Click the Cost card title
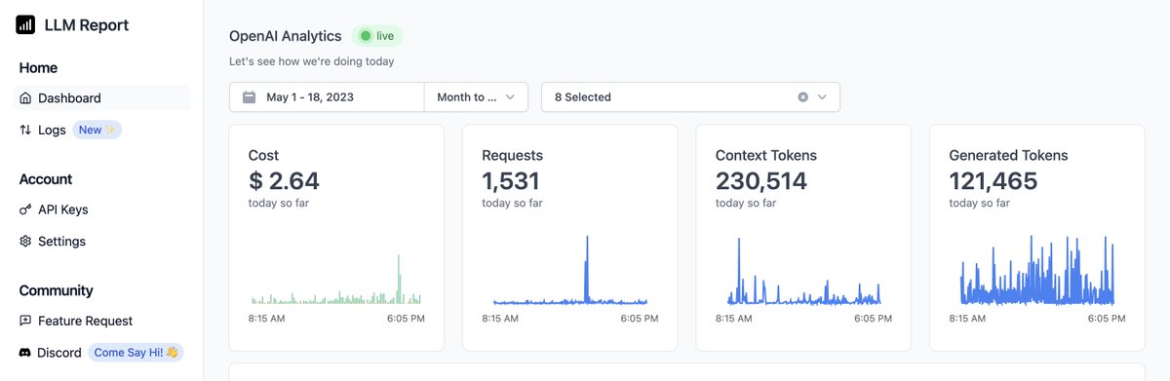This screenshot has width=1170, height=381. (263, 155)
